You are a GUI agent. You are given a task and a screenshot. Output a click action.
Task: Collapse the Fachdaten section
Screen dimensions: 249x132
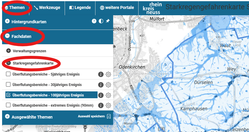click(7, 36)
